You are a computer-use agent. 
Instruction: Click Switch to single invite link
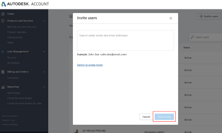point(90,65)
